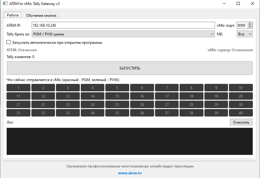Click the Очистить log button

click(241, 122)
